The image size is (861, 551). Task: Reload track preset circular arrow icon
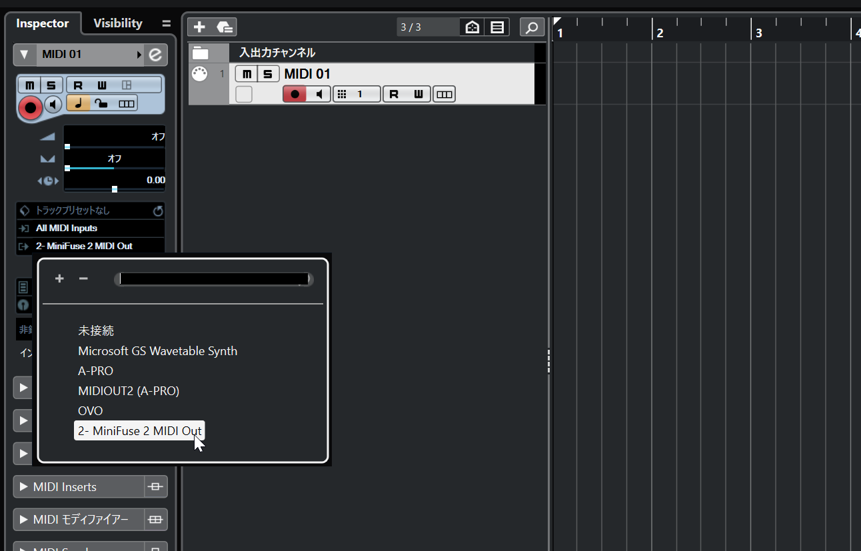tap(157, 211)
